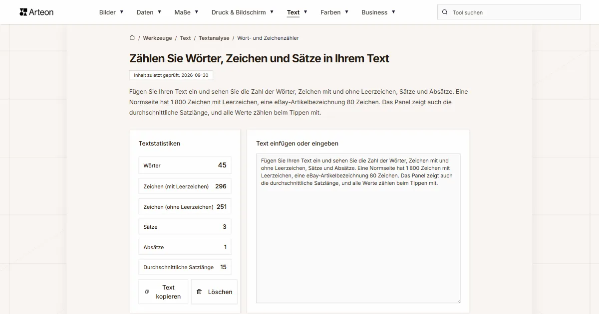The image size is (599, 314).
Task: Expand the Daten dropdown menu
Action: pos(149,12)
